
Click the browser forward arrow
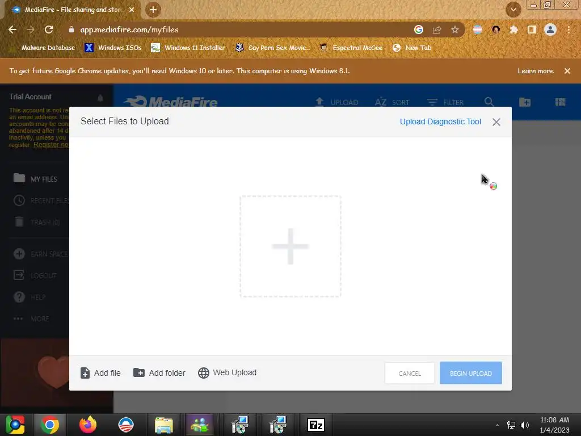tap(31, 30)
